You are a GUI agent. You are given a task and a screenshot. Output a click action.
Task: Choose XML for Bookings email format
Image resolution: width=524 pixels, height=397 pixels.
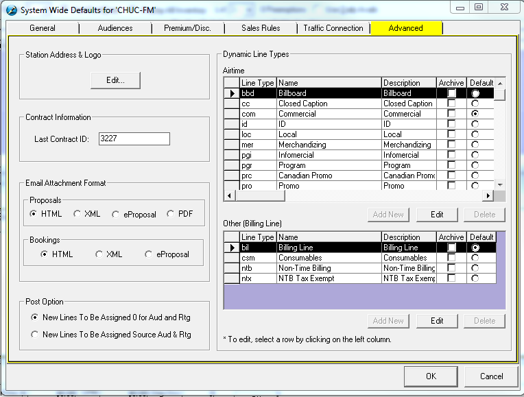coord(99,254)
